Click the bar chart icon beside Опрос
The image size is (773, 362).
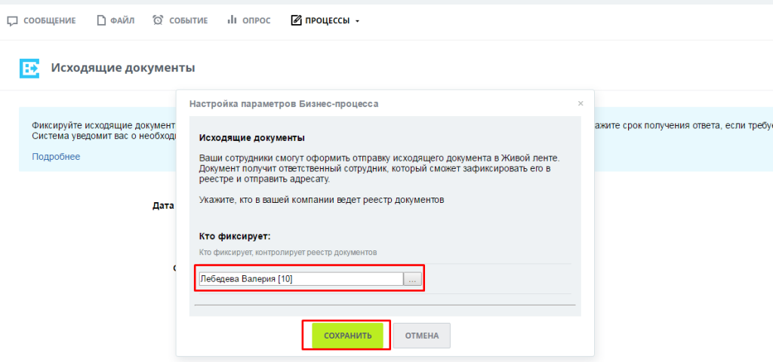click(232, 20)
